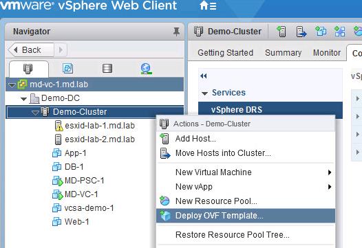The image size is (362, 248).
Task: Collapse the Services section
Action: tap(204, 93)
